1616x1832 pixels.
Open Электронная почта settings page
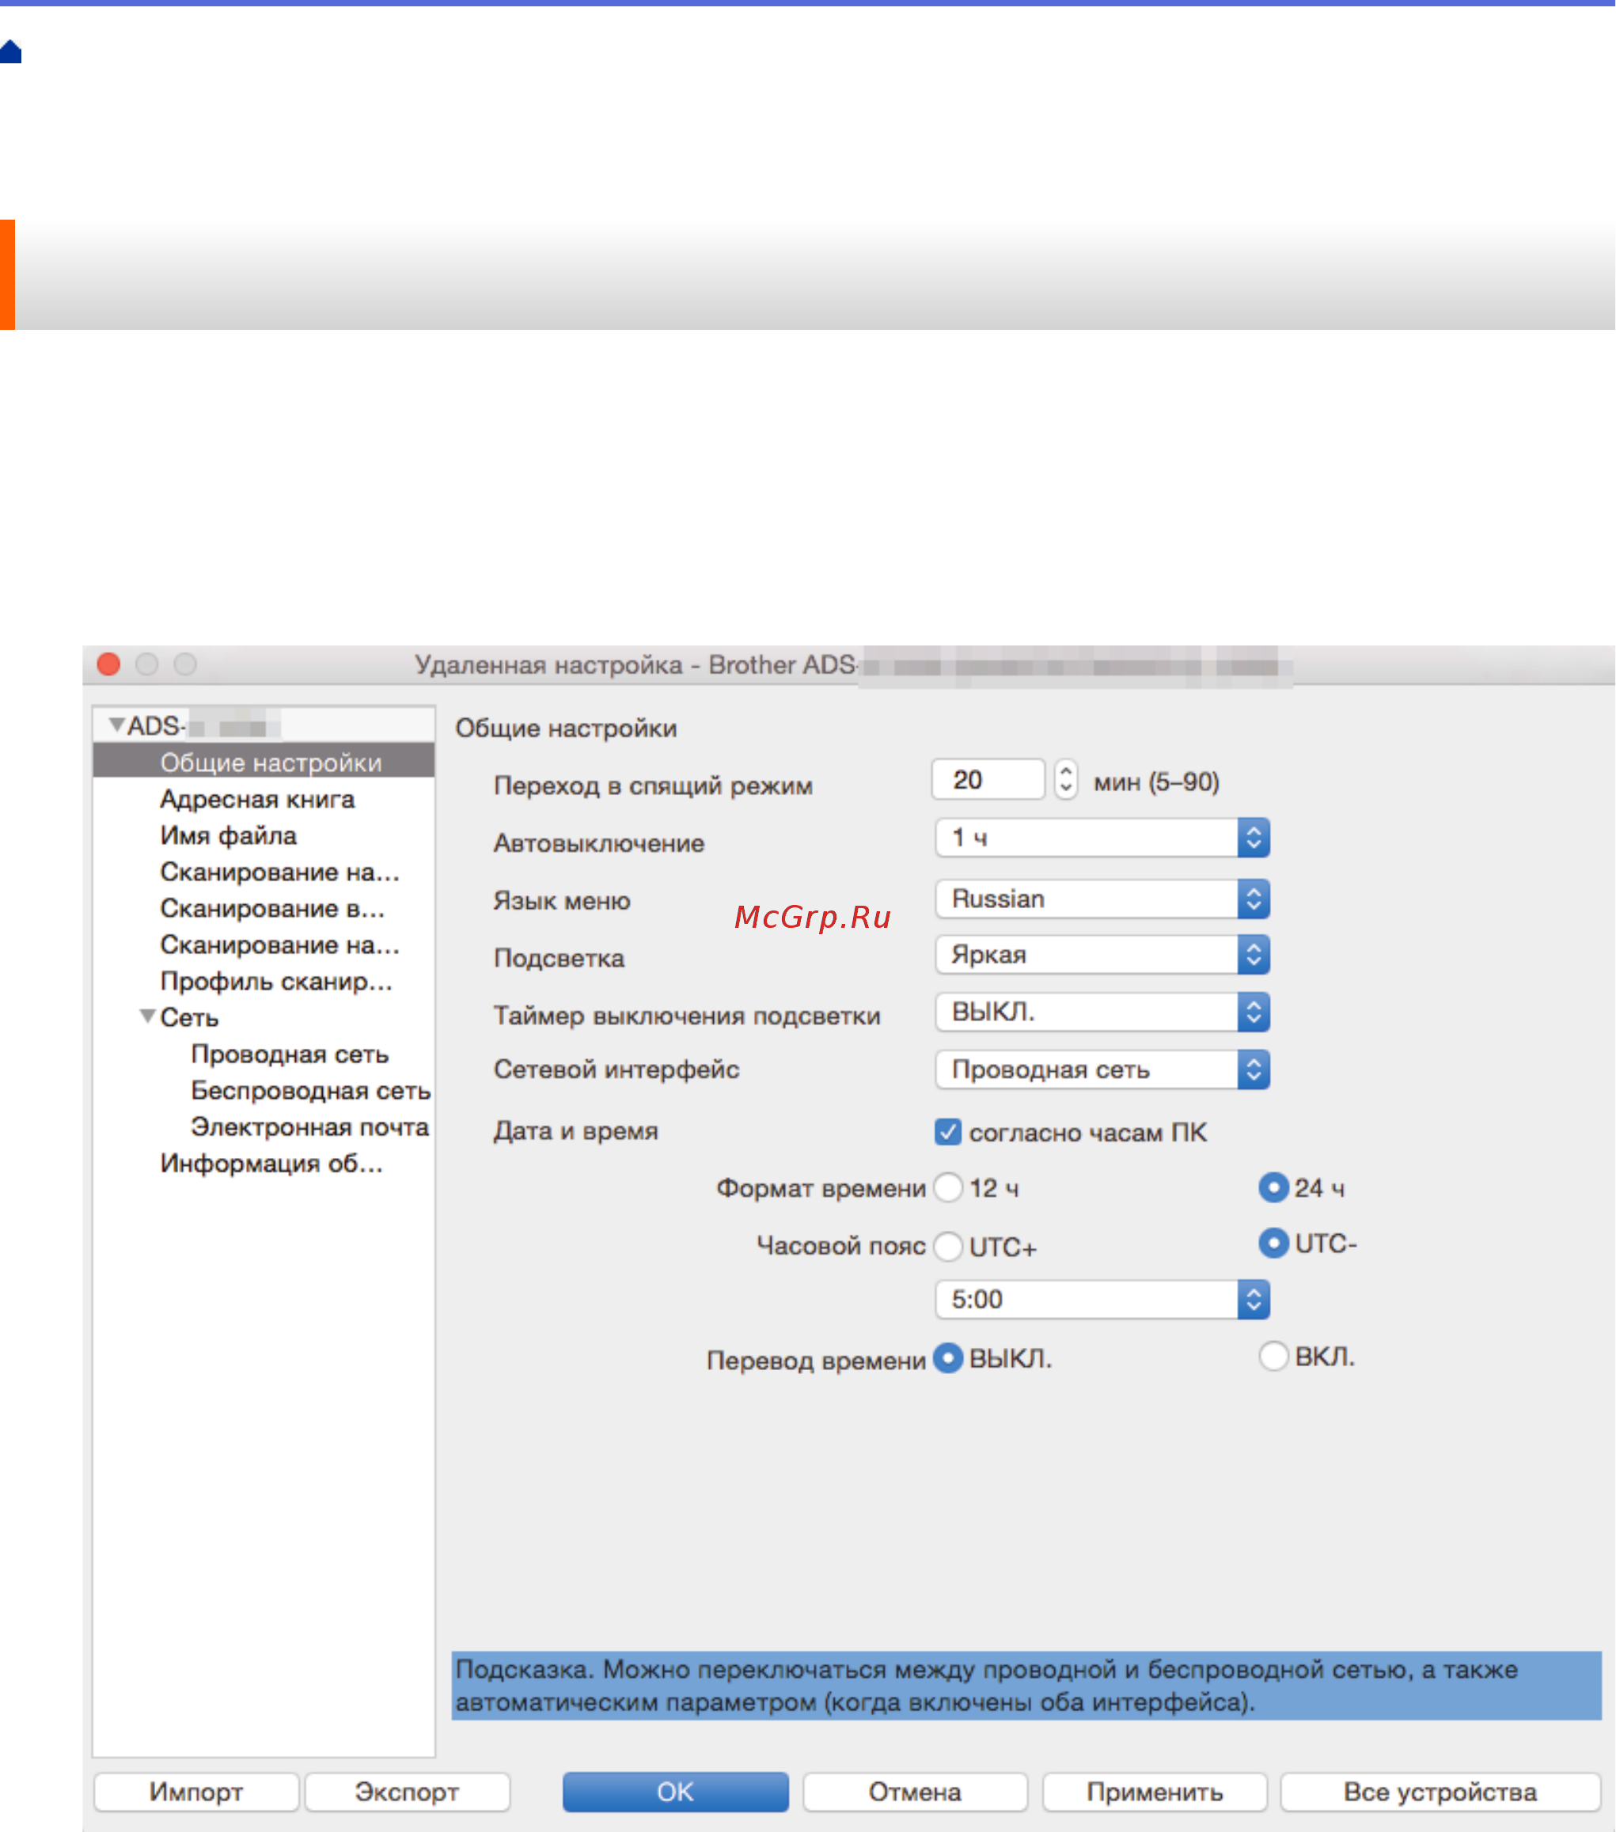309,1127
